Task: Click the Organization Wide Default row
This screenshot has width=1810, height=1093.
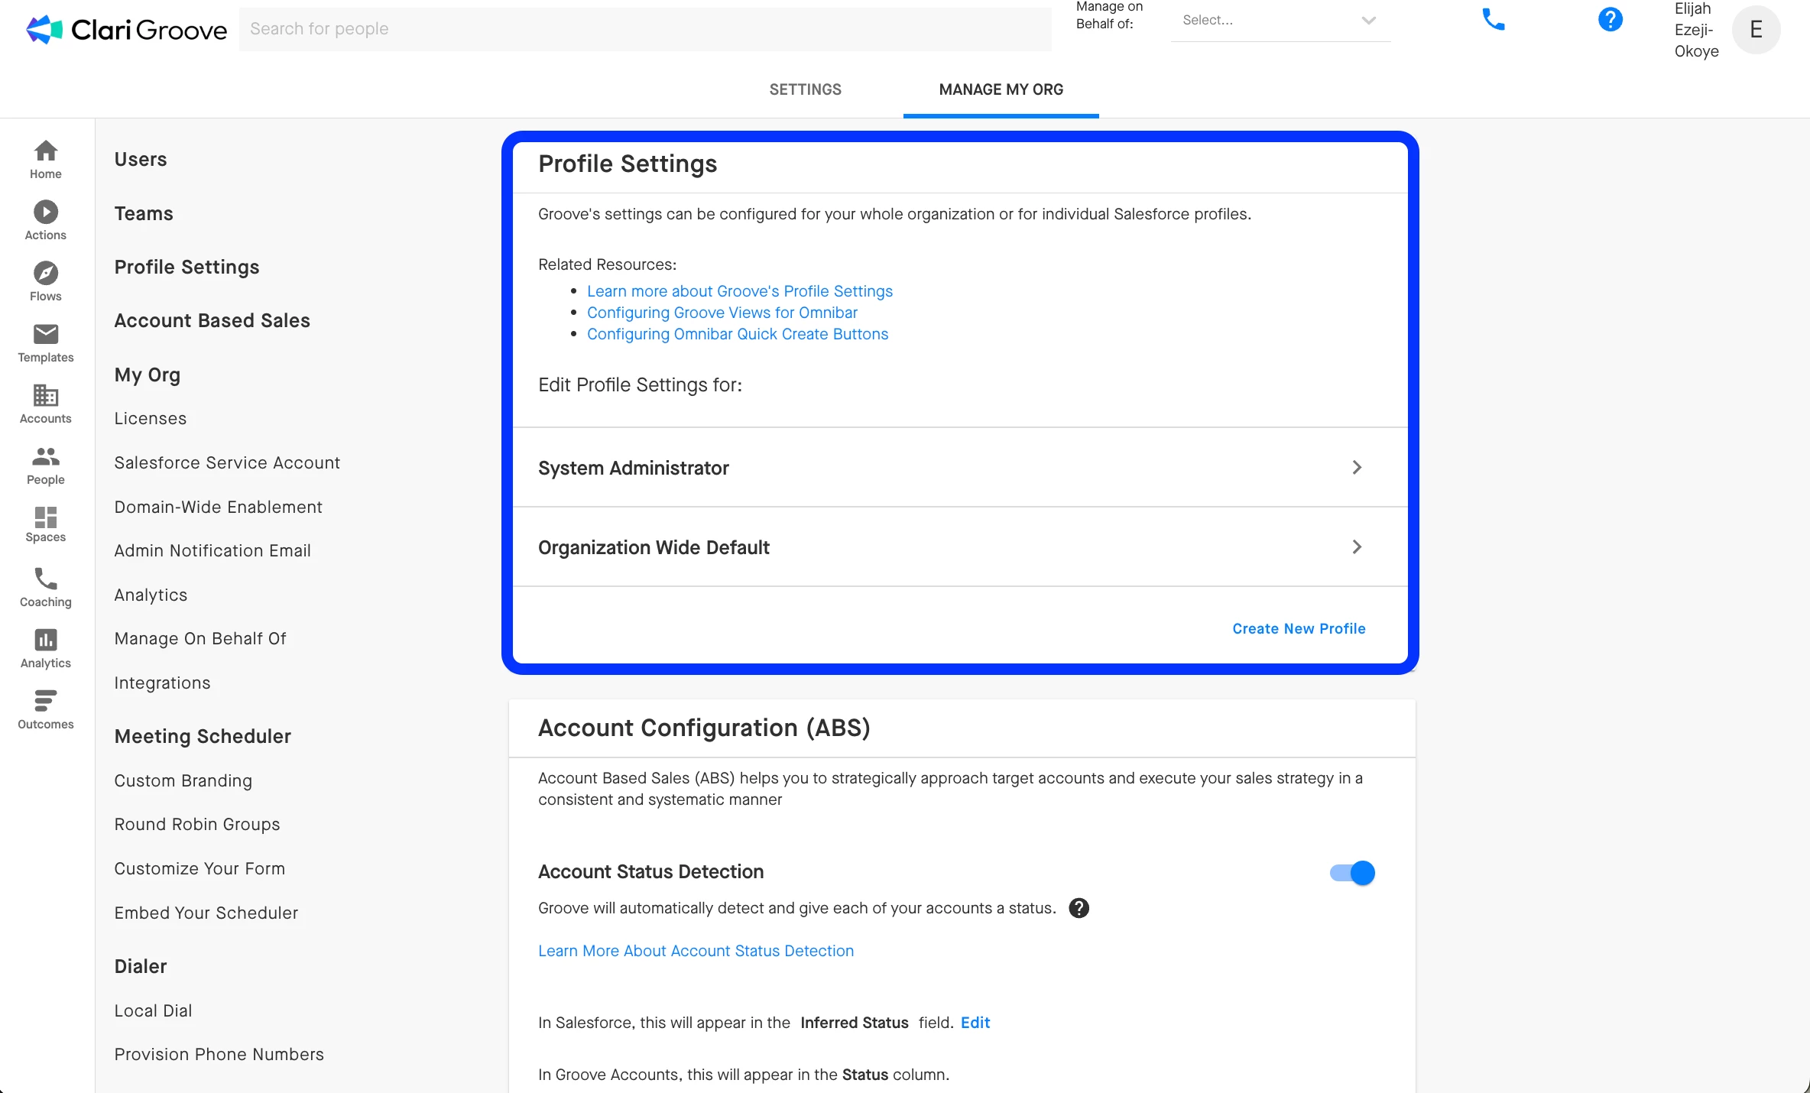Action: (x=960, y=546)
